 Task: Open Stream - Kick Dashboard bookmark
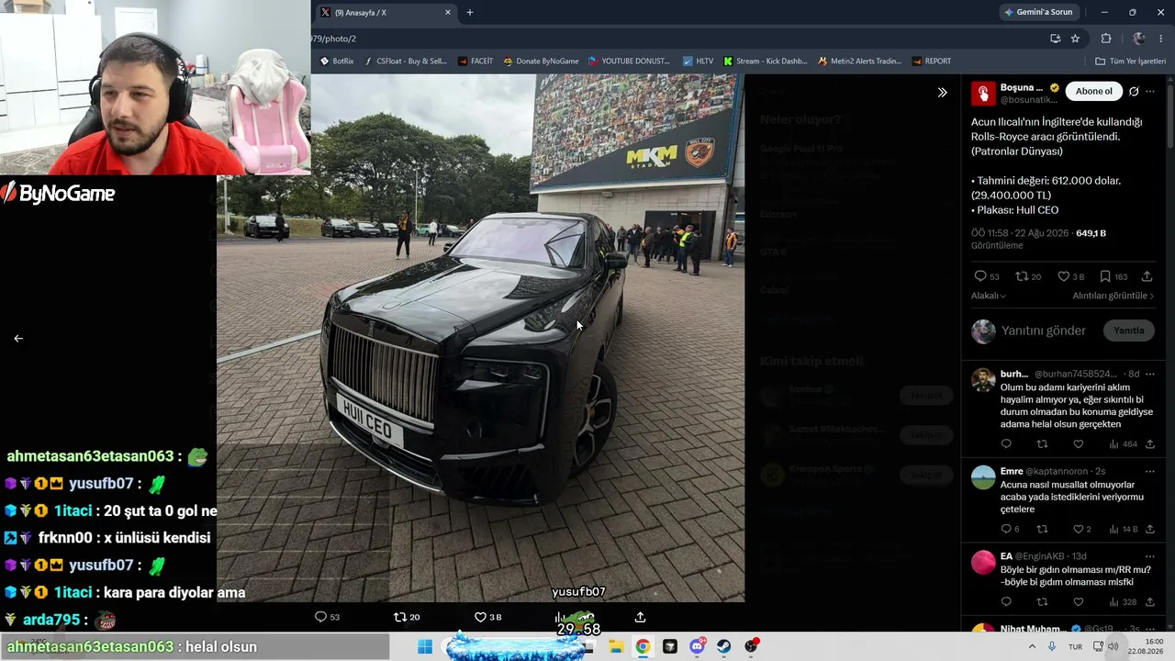[766, 62]
